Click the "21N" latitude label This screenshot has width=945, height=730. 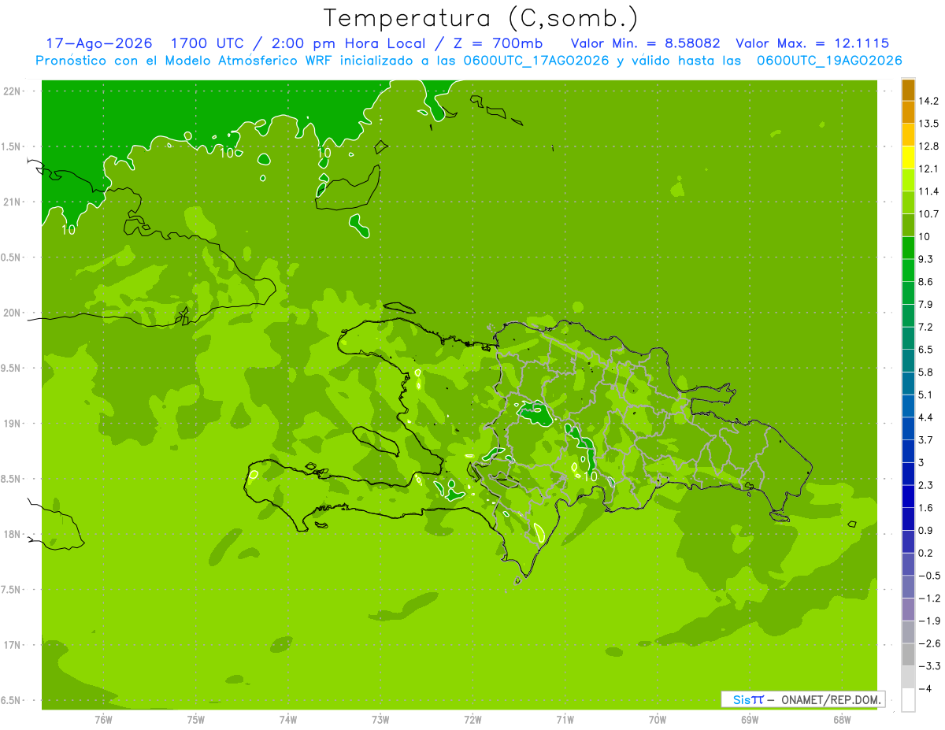click(x=12, y=202)
